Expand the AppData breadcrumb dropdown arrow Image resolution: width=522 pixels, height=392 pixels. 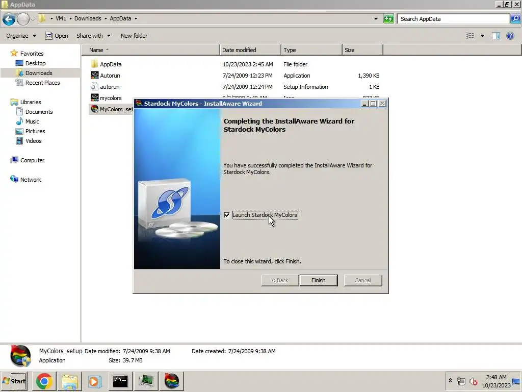[136, 19]
